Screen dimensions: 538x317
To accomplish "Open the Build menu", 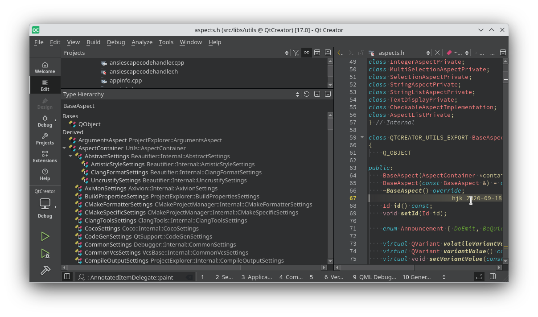I will pos(93,42).
